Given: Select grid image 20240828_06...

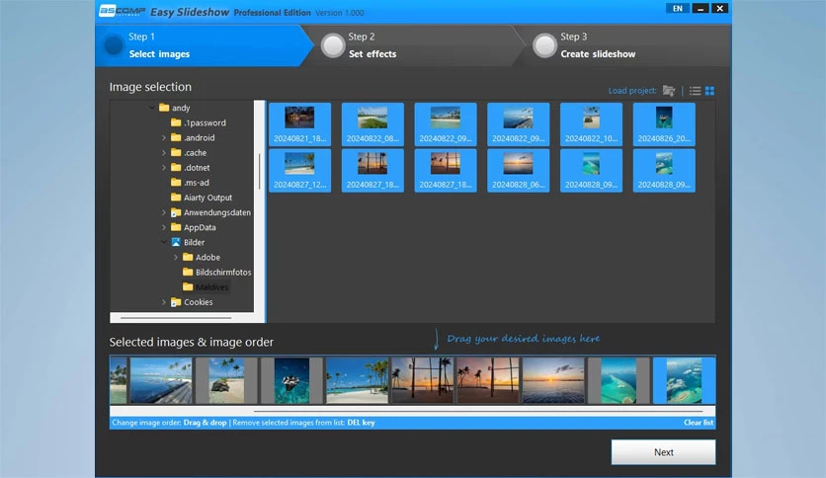Looking at the screenshot, I should coord(519,171).
